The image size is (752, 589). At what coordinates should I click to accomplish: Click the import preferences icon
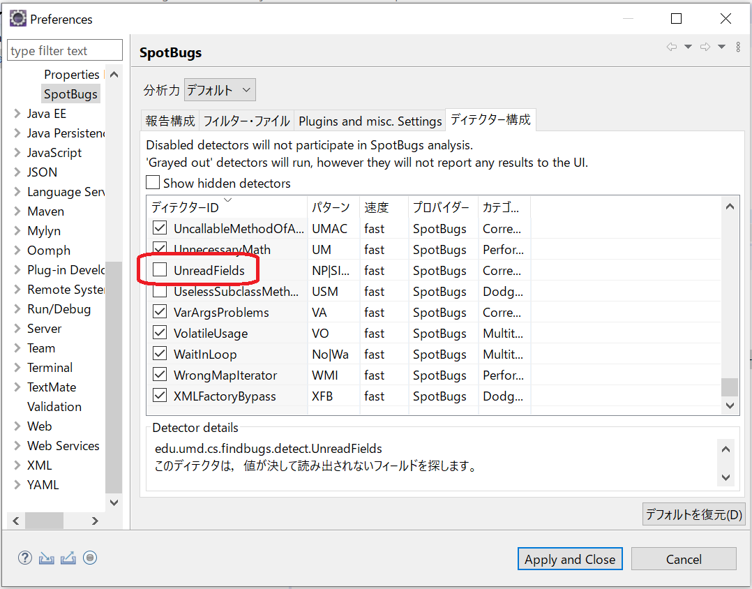pos(46,558)
